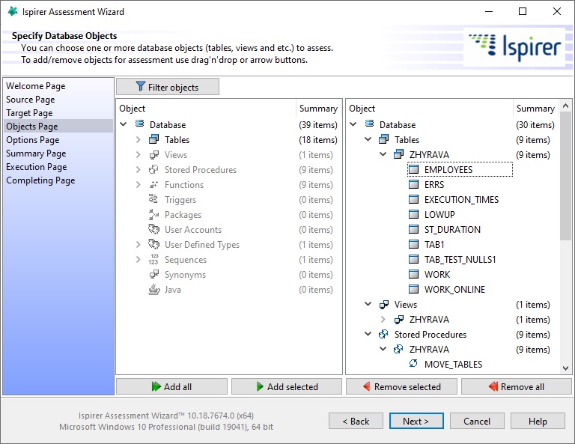This screenshot has height=444, width=575.
Task: Click the Help button
Action: point(538,421)
